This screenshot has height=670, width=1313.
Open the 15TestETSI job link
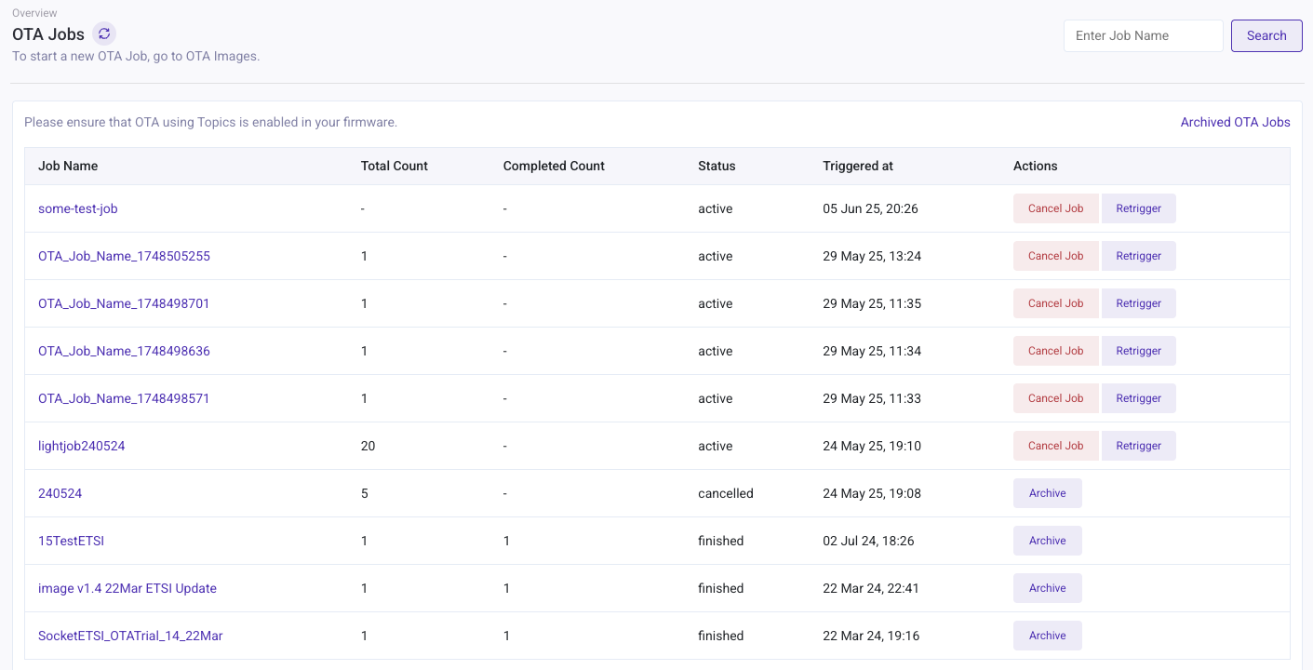(x=71, y=541)
